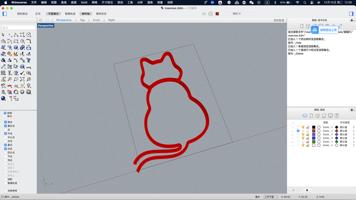Toggle visibility bulb of the green layer
Screen dimensions: 356x200
303,142
